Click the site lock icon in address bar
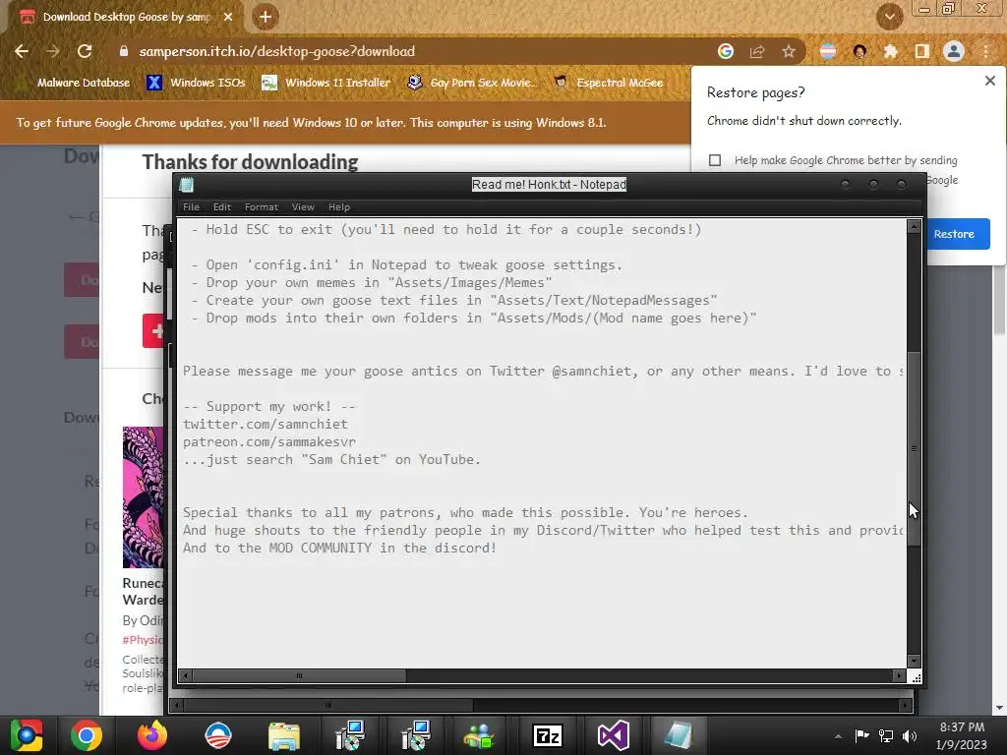Screen dimensions: 1007x755 pos(124,51)
